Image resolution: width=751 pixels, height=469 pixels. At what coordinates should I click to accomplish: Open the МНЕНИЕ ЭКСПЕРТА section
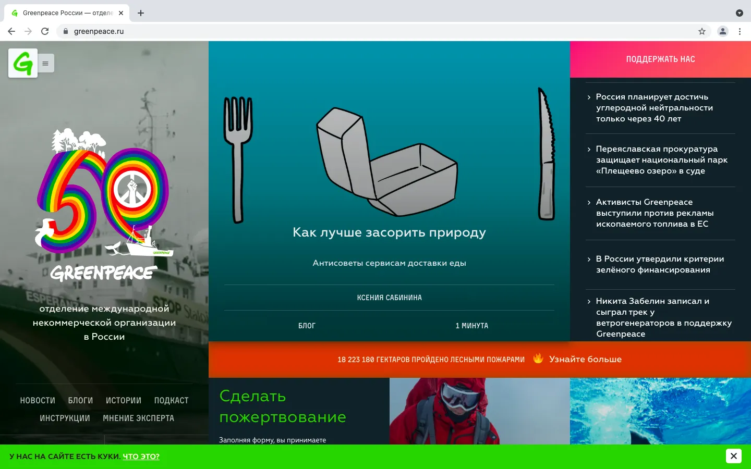[x=138, y=418]
